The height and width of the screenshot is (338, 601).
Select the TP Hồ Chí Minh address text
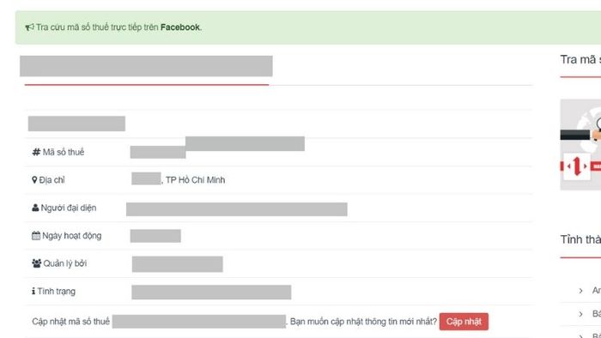pos(196,180)
